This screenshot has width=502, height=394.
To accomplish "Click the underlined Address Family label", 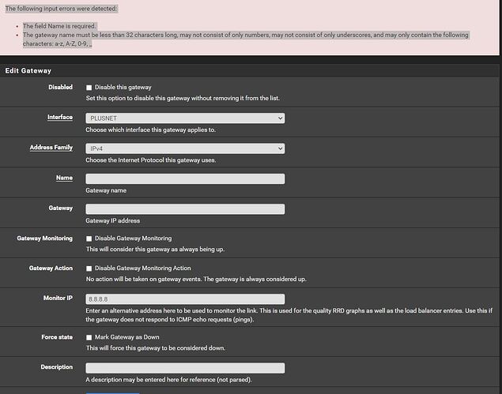I will coord(51,148).
